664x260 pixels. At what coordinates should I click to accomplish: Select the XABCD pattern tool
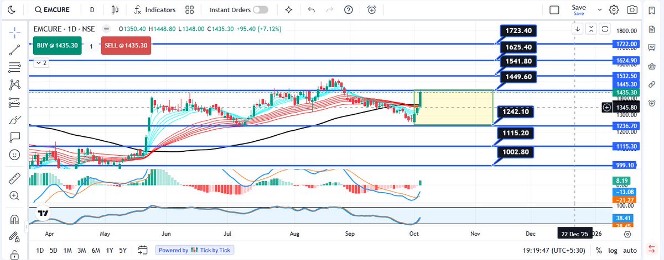(15, 85)
